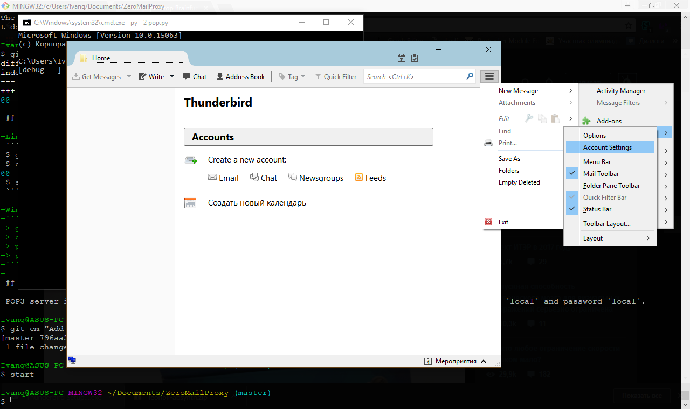690x409 pixels.
Task: Click the Get Messages toolbar button
Action: (x=96, y=76)
